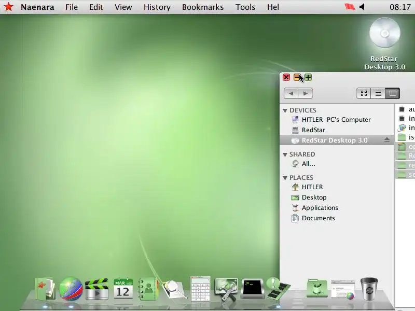Open the minimized browser window in dock

(x=343, y=289)
